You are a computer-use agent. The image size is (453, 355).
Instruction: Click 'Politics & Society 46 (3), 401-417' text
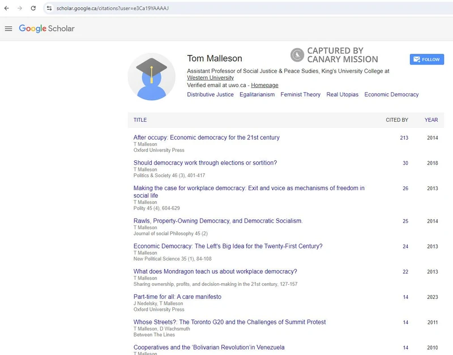[169, 176]
